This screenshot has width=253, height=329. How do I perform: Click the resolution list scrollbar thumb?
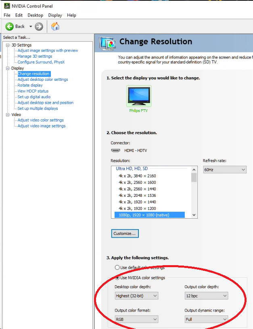point(194,177)
